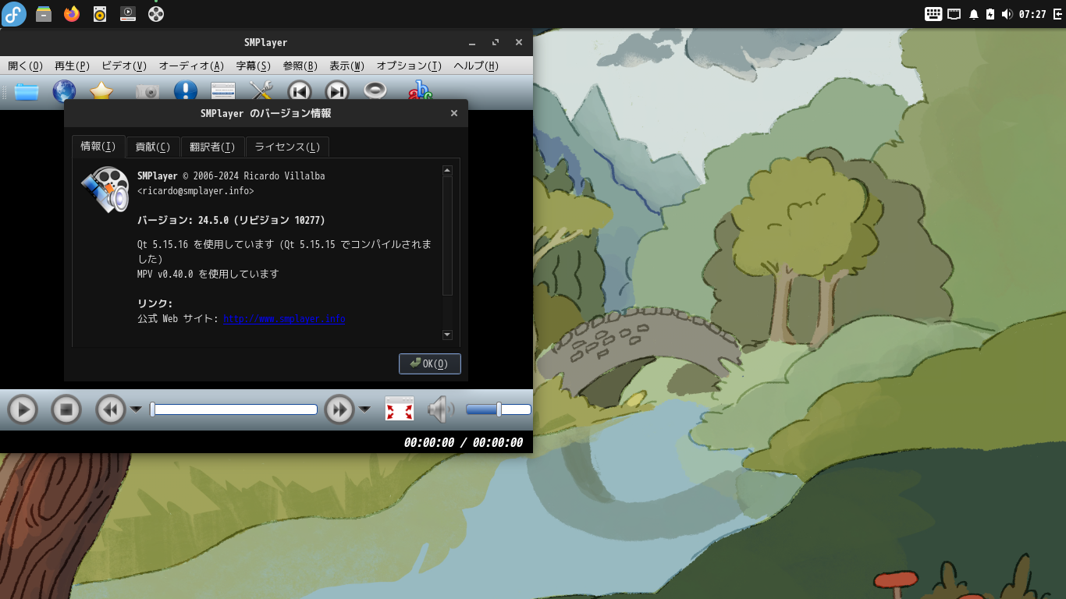1066x599 pixels.
Task: Click the SMPlayer film reel icon in the panel
Action: tap(156, 14)
